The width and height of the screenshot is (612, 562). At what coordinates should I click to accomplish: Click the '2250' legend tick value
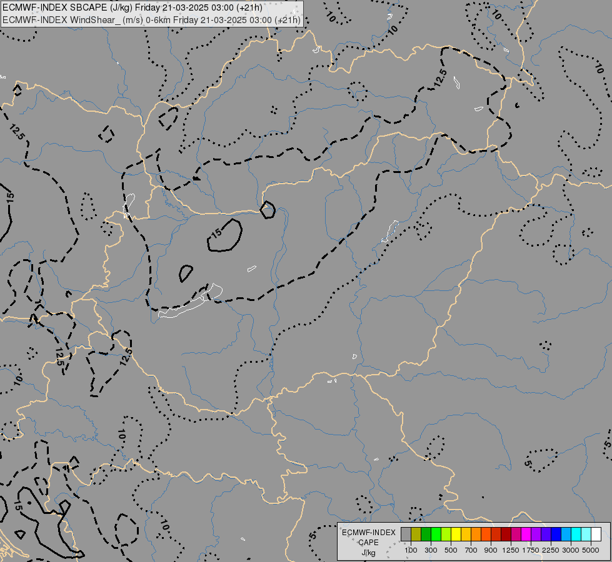click(x=551, y=550)
